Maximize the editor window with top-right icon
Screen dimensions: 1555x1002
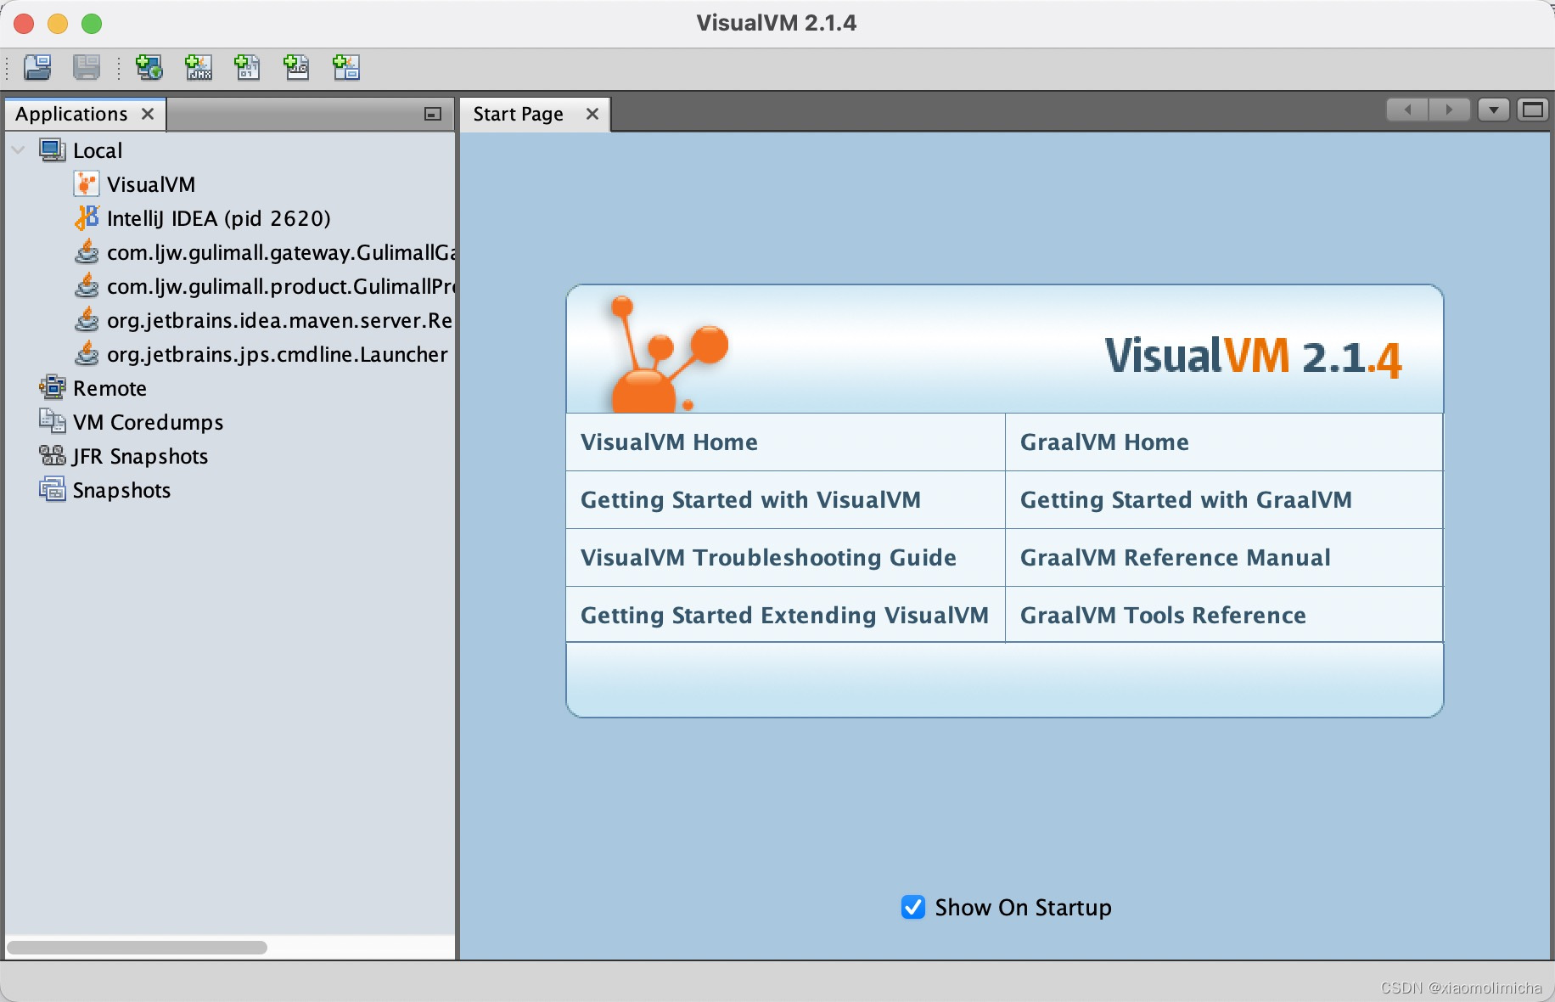(1533, 110)
